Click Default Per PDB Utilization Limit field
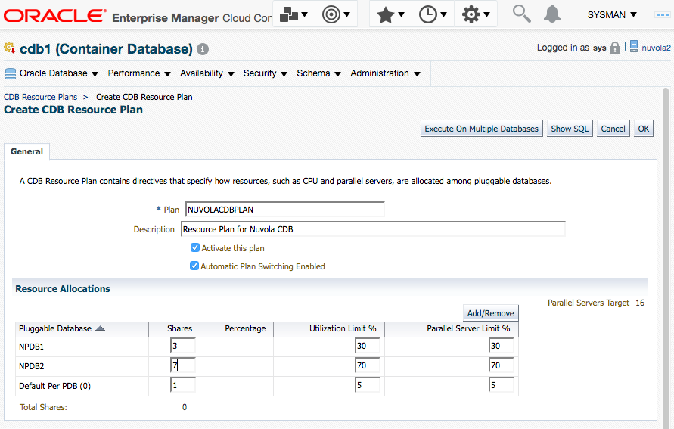Viewport: 674px width, 429px height. tap(368, 385)
